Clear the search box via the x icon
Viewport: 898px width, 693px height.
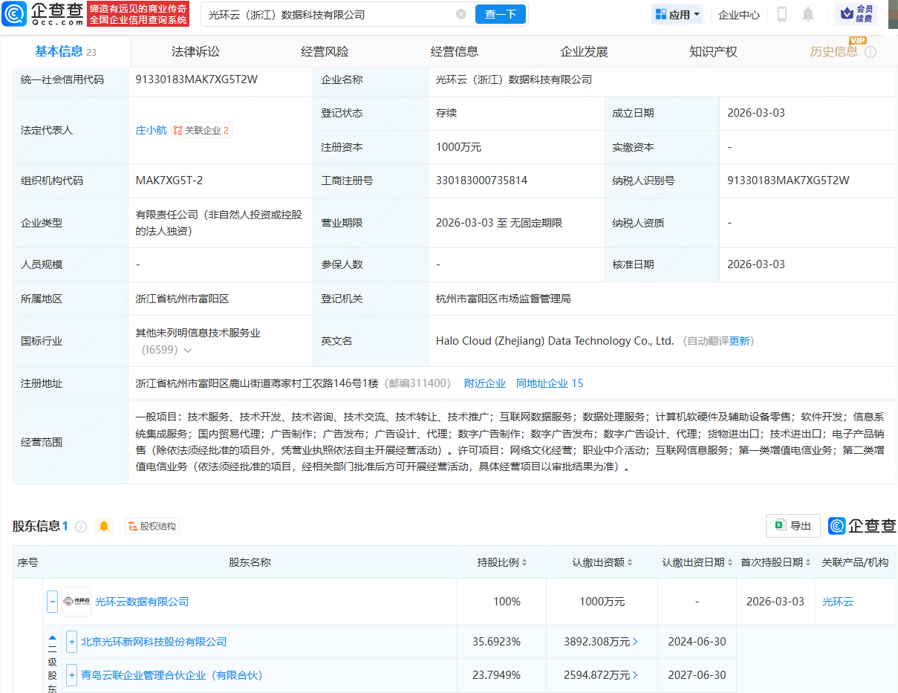pyautogui.click(x=461, y=14)
